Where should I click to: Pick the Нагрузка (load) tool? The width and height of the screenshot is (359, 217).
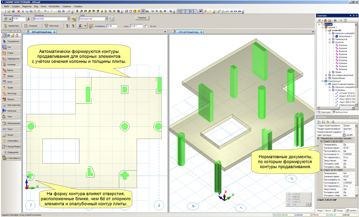11,111
